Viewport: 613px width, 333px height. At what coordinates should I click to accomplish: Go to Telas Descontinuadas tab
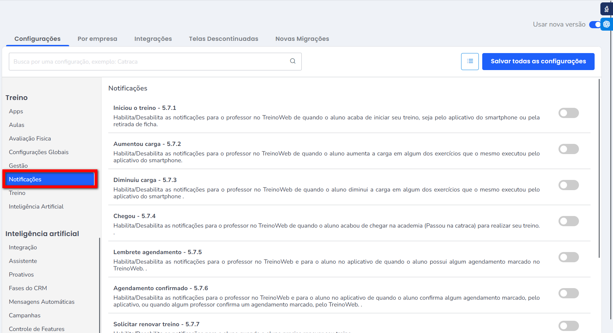(x=223, y=39)
